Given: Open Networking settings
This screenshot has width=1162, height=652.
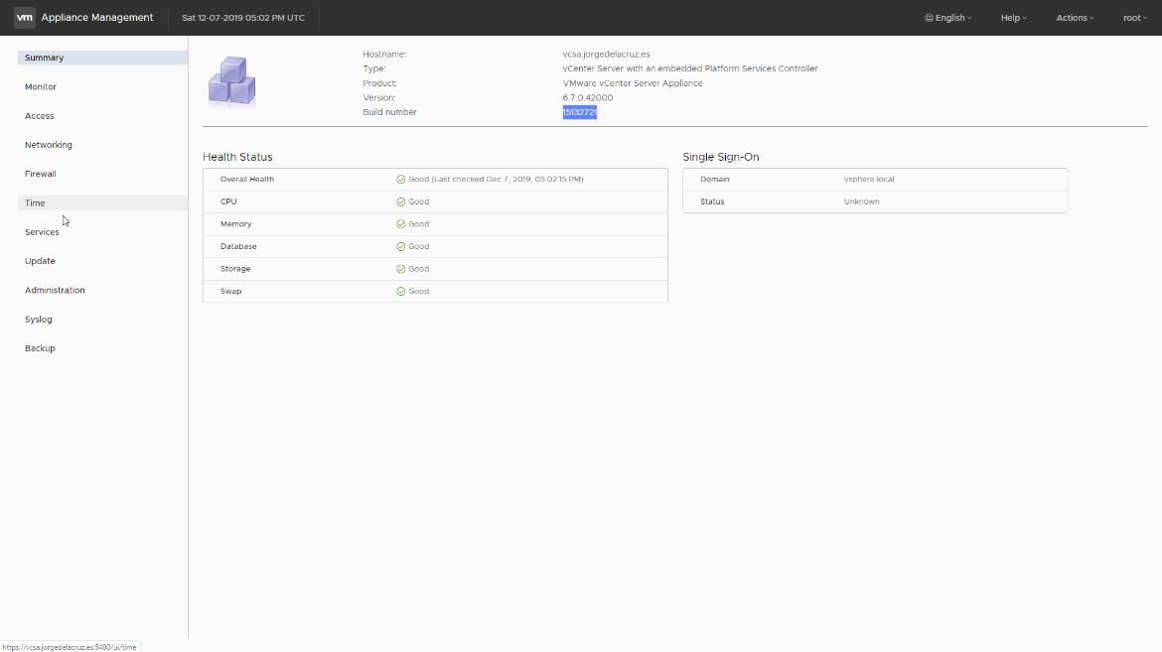Looking at the screenshot, I should click(x=102, y=145).
